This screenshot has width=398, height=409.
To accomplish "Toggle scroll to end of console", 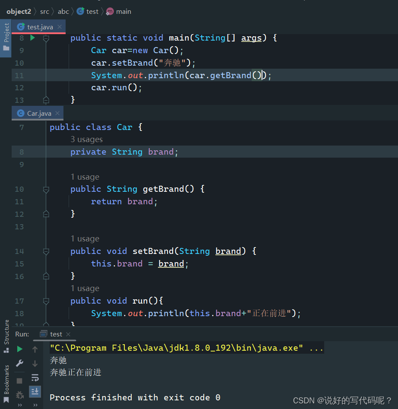I will tap(35, 391).
